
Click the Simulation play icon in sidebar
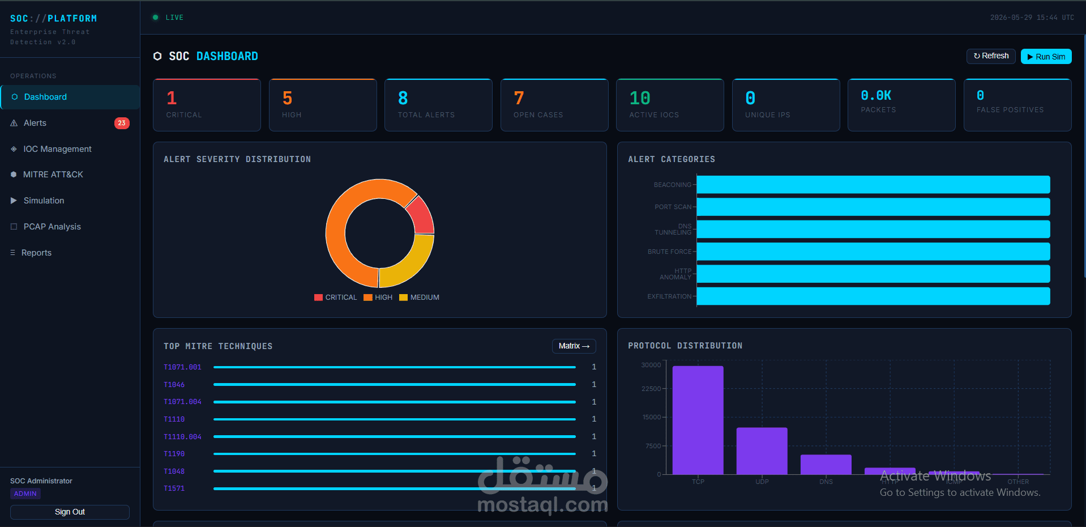pos(14,201)
